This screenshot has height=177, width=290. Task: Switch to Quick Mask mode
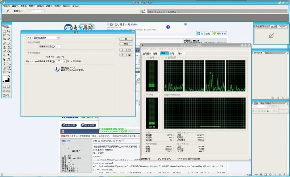click(x=9, y=86)
